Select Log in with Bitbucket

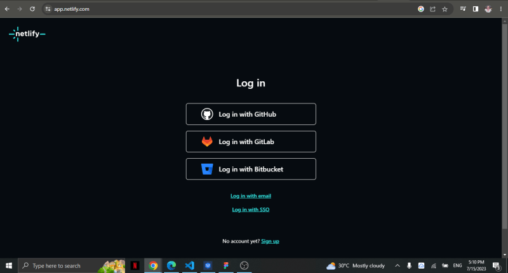pyautogui.click(x=251, y=169)
